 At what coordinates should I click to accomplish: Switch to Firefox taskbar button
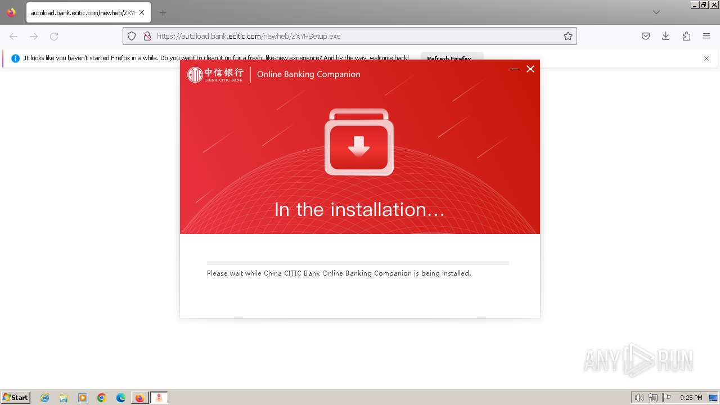pos(139,398)
